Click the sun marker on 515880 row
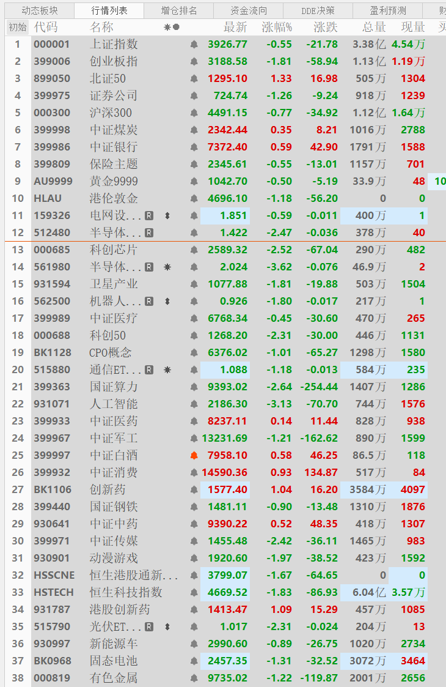 [x=167, y=369]
